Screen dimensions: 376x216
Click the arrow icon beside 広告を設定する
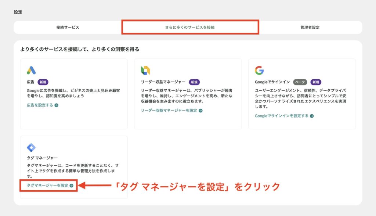57,105
